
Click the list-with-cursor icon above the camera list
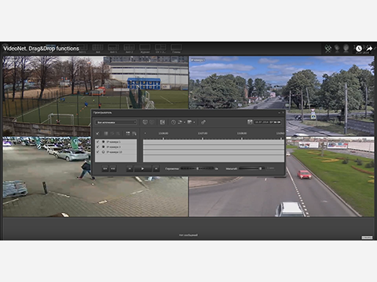(134, 133)
